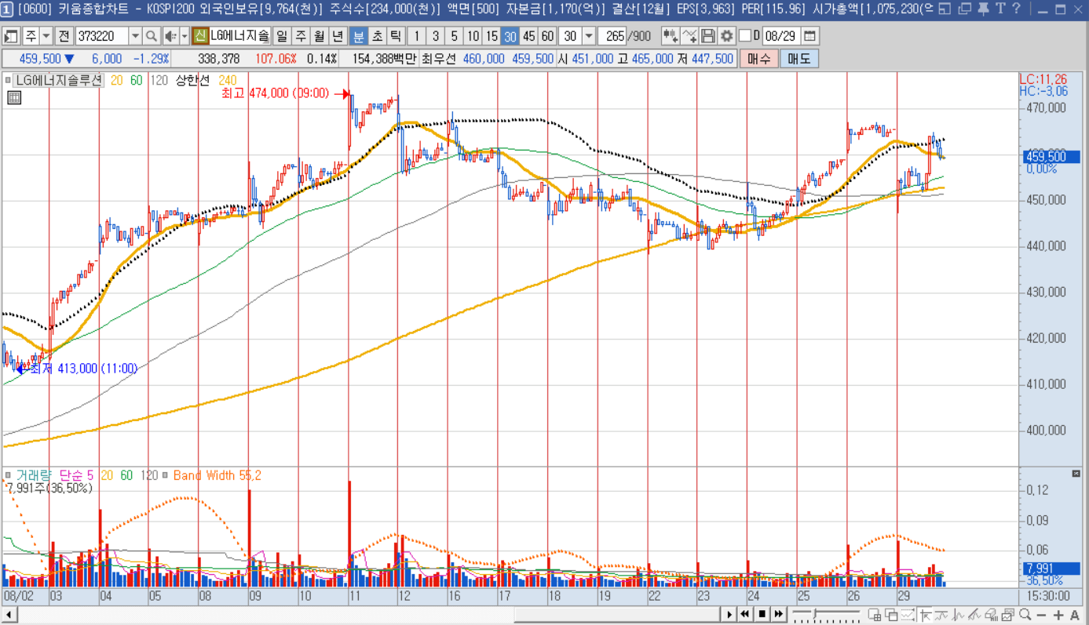This screenshot has height=625, width=1089.
Task: Click the font T icon in title bar
Action: (x=999, y=9)
